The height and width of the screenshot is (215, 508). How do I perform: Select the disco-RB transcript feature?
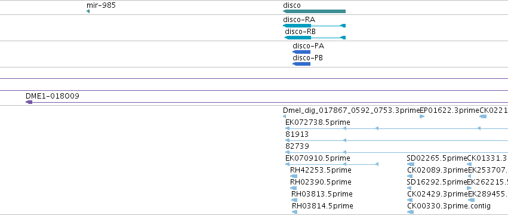pos(315,38)
